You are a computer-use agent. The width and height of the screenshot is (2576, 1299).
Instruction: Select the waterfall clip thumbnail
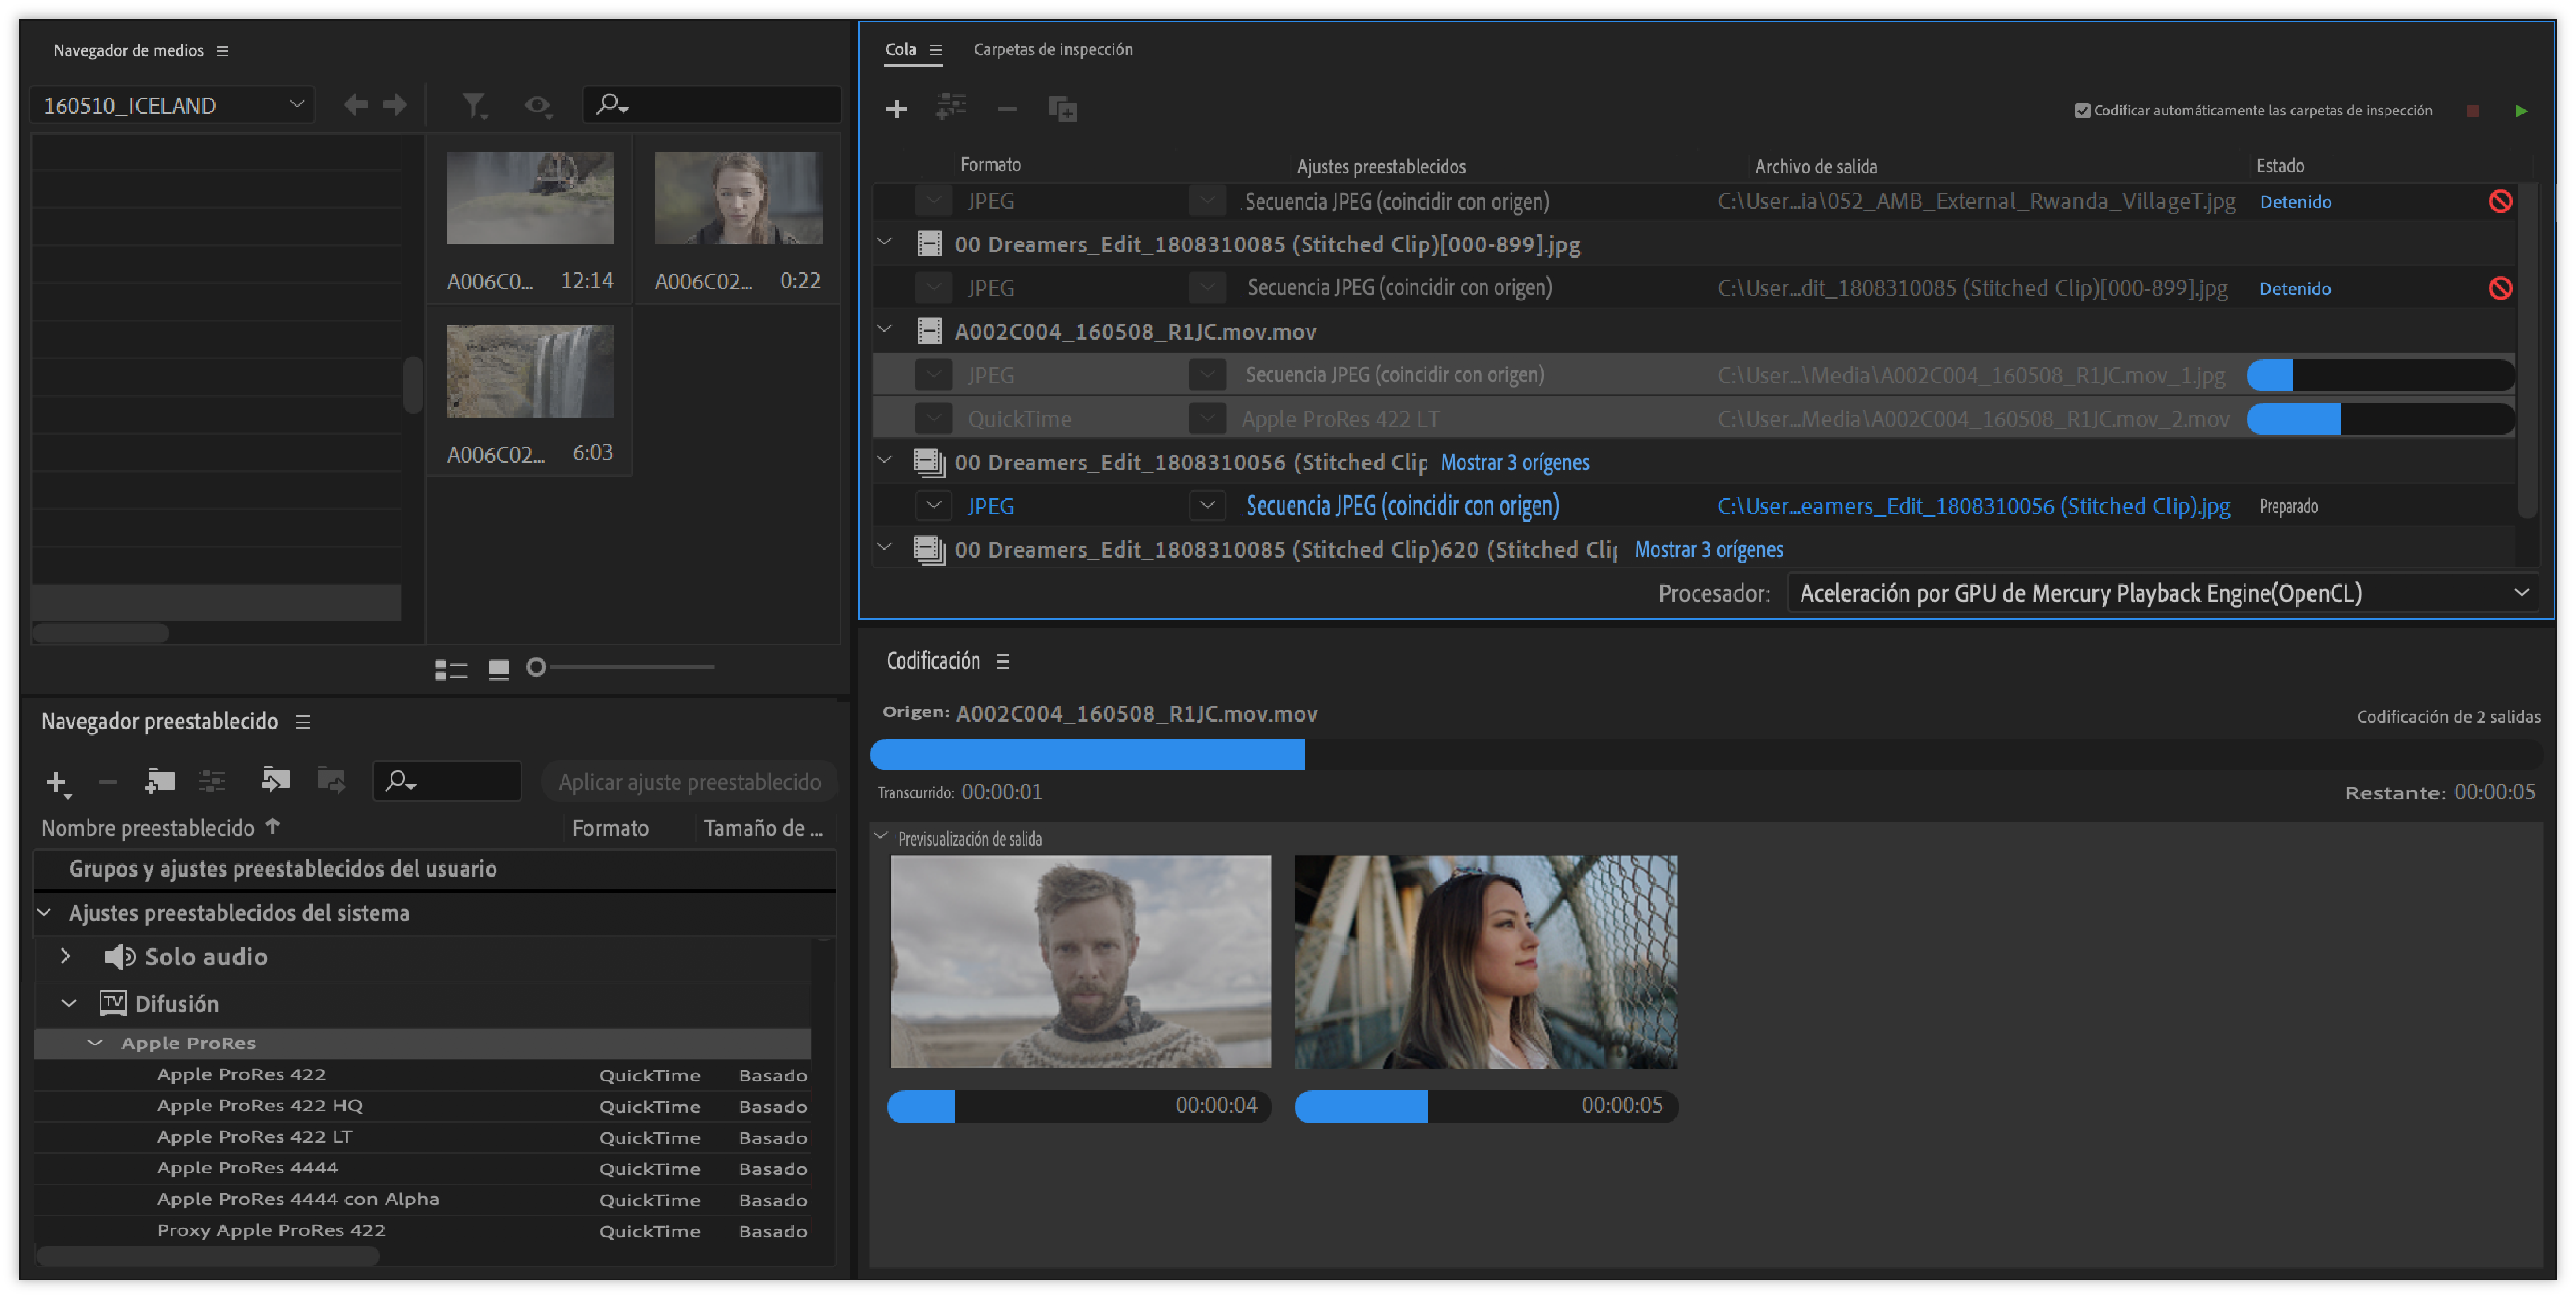pyautogui.click(x=529, y=372)
